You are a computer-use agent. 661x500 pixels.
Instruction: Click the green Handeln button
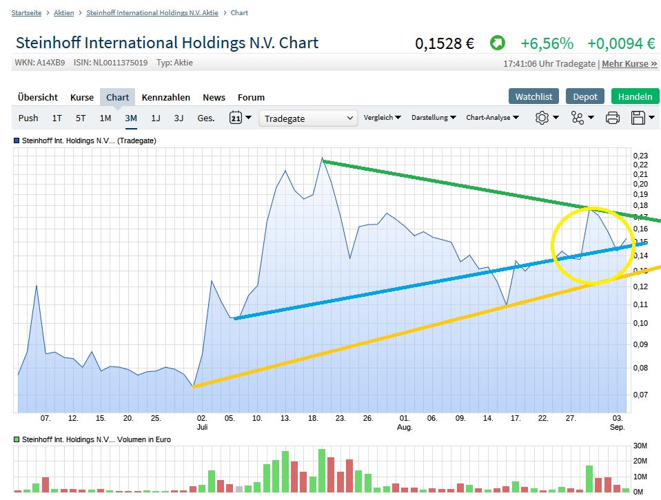tap(635, 96)
